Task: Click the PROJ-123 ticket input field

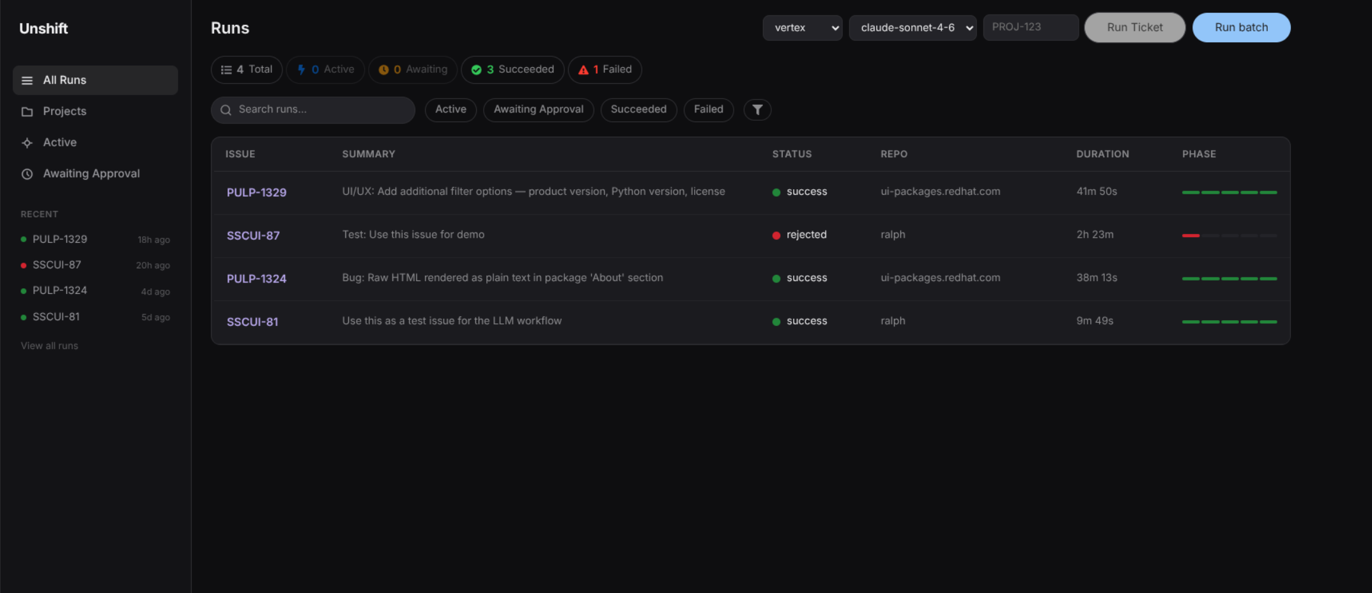Action: click(x=1030, y=27)
